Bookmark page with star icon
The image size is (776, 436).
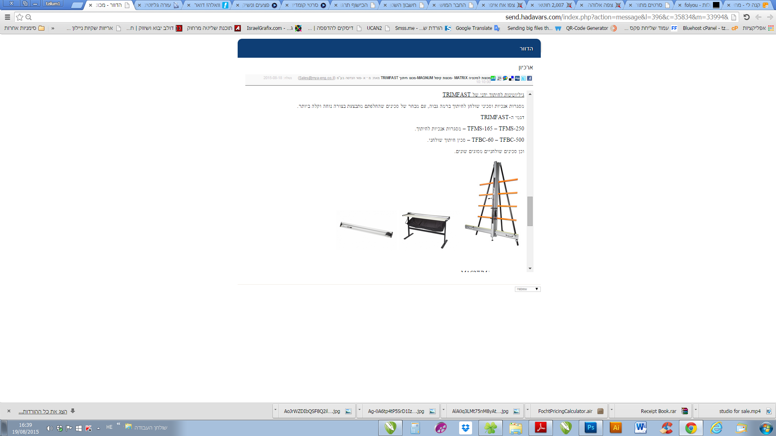click(x=19, y=17)
